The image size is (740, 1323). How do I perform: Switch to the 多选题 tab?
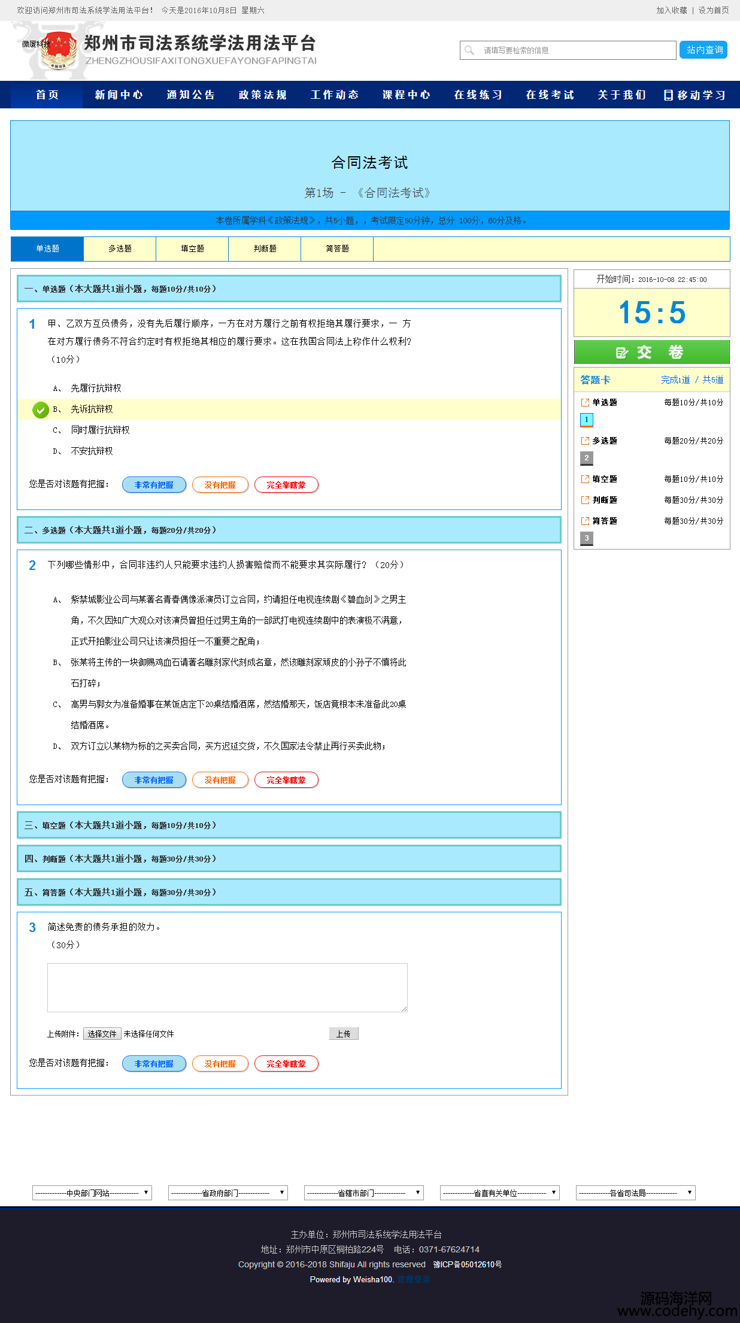pyautogui.click(x=120, y=249)
